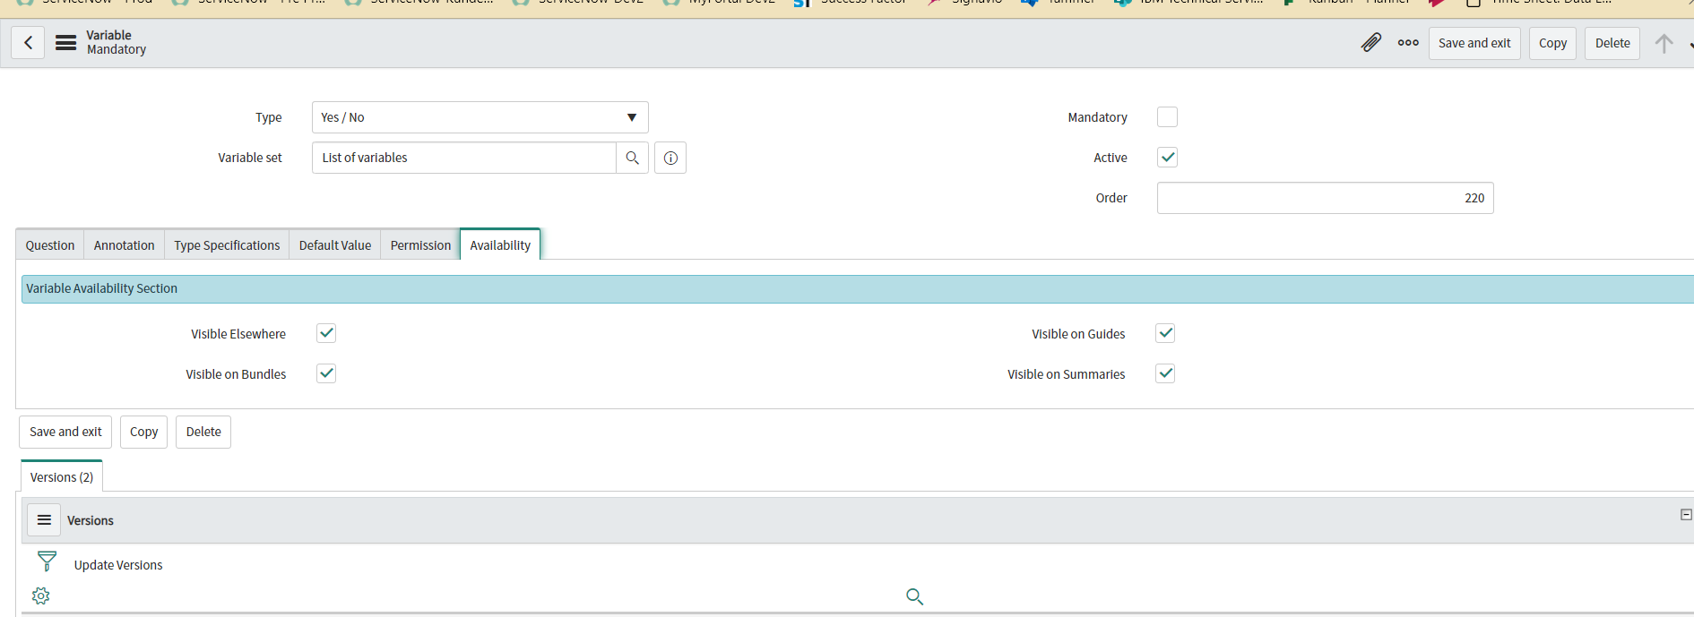Screen dimensions: 1694x617
Task: Open the list personalize gear icon
Action: click(40, 596)
